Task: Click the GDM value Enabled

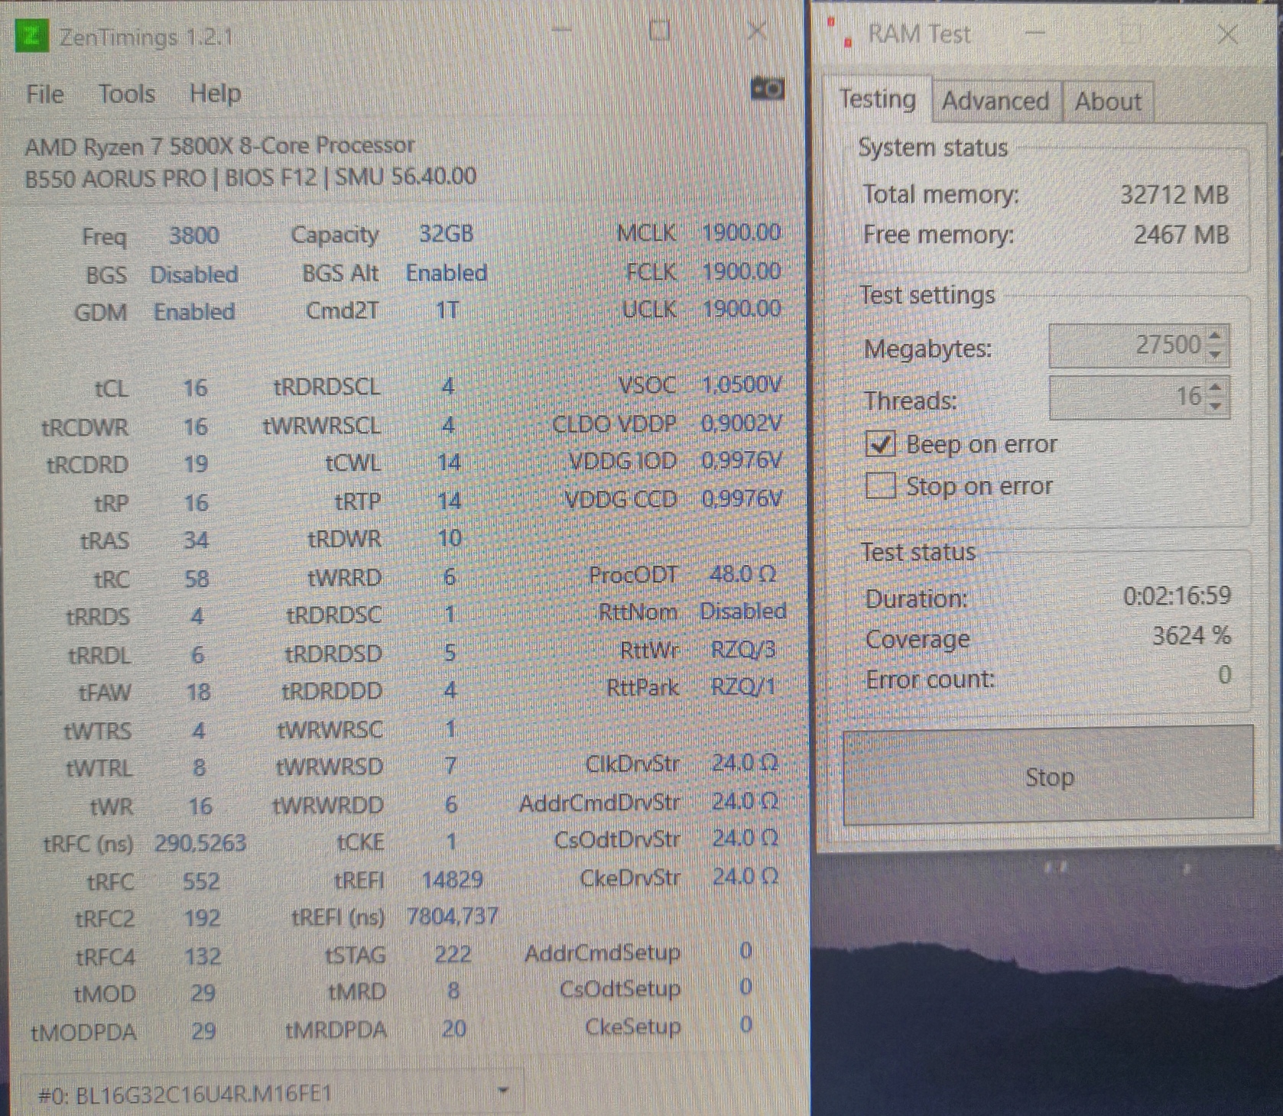Action: click(194, 312)
